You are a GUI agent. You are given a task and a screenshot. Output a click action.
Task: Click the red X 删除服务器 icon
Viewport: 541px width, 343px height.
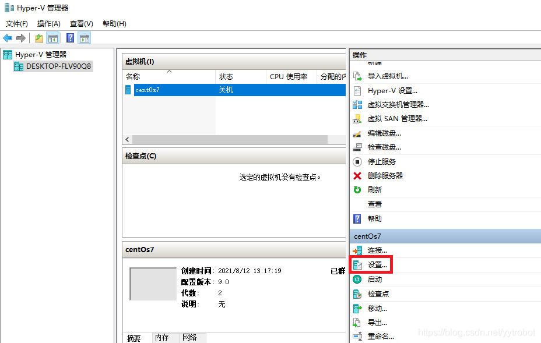357,176
